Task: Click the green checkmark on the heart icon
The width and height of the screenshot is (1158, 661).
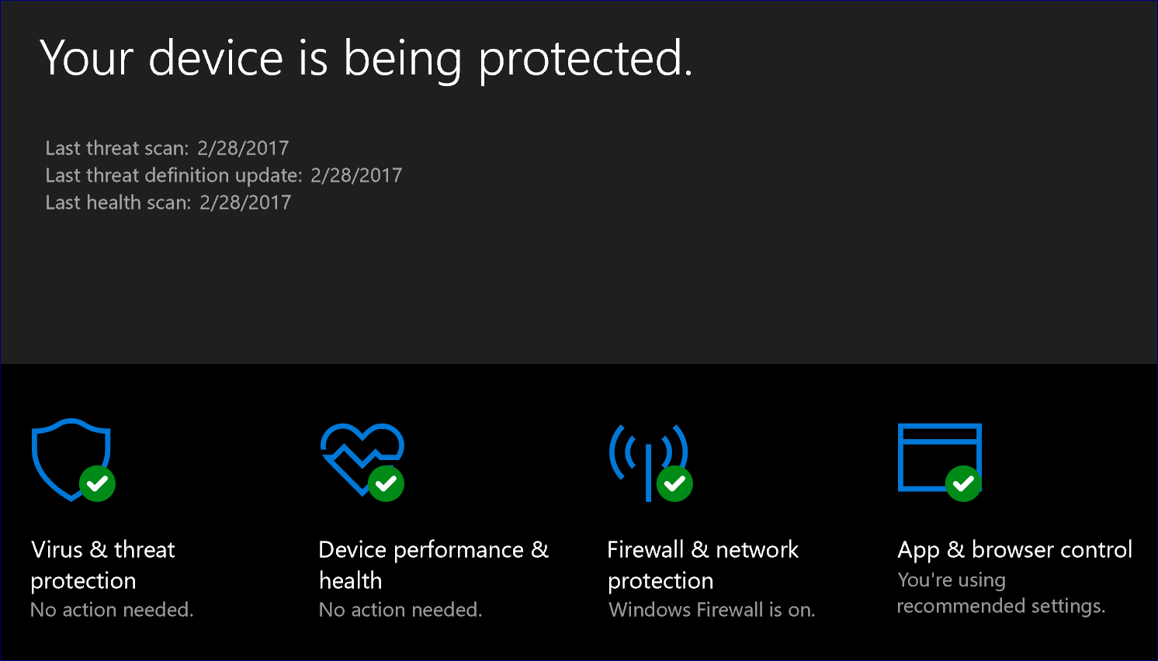Action: point(386,484)
